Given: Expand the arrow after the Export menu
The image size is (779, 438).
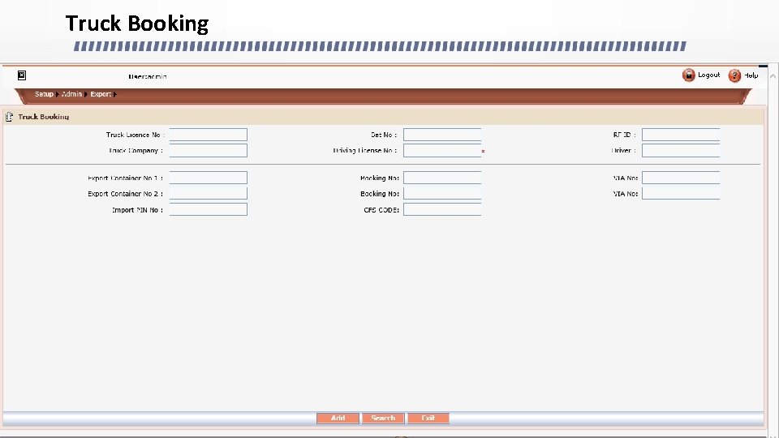Looking at the screenshot, I should click(x=114, y=94).
